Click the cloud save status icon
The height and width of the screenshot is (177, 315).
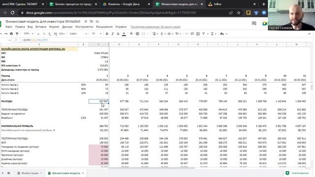(x=97, y=21)
